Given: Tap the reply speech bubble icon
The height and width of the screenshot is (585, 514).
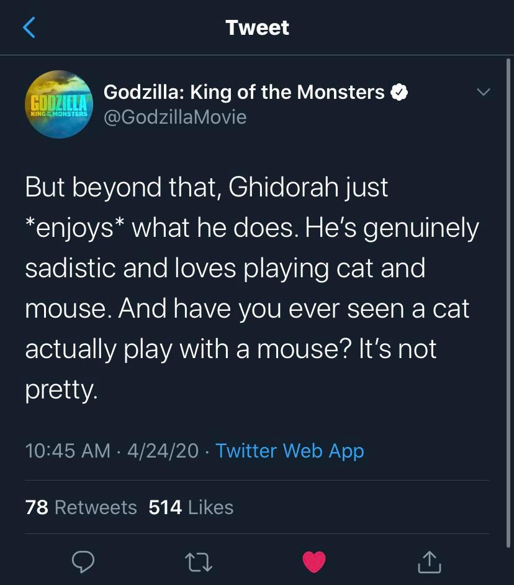Looking at the screenshot, I should pos(84,563).
